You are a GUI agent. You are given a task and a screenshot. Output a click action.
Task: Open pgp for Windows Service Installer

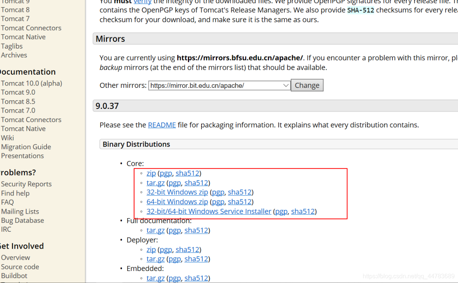[281, 211]
